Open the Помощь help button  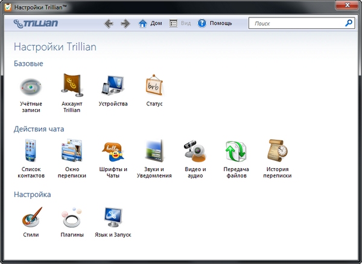click(215, 24)
